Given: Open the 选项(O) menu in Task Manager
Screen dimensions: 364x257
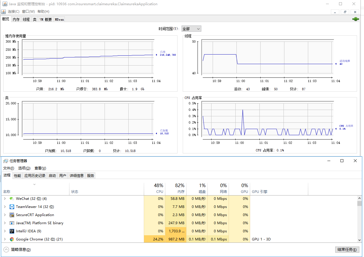Looking at the screenshot, I should (x=24, y=168).
